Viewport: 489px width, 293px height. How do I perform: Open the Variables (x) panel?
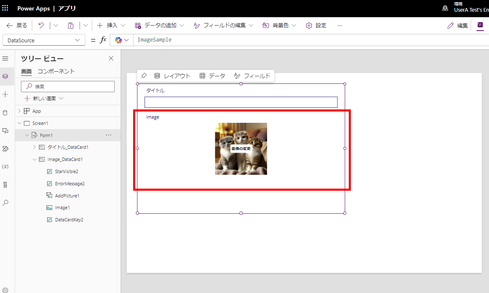[x=6, y=166]
